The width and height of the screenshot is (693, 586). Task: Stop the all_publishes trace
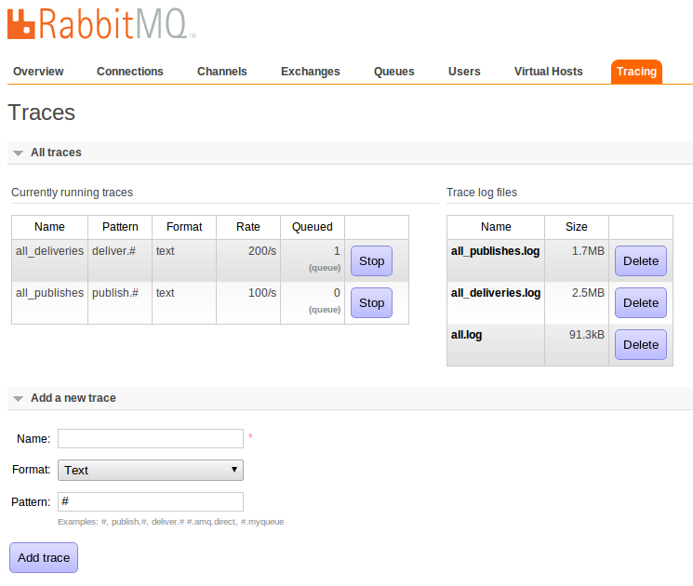(x=371, y=302)
